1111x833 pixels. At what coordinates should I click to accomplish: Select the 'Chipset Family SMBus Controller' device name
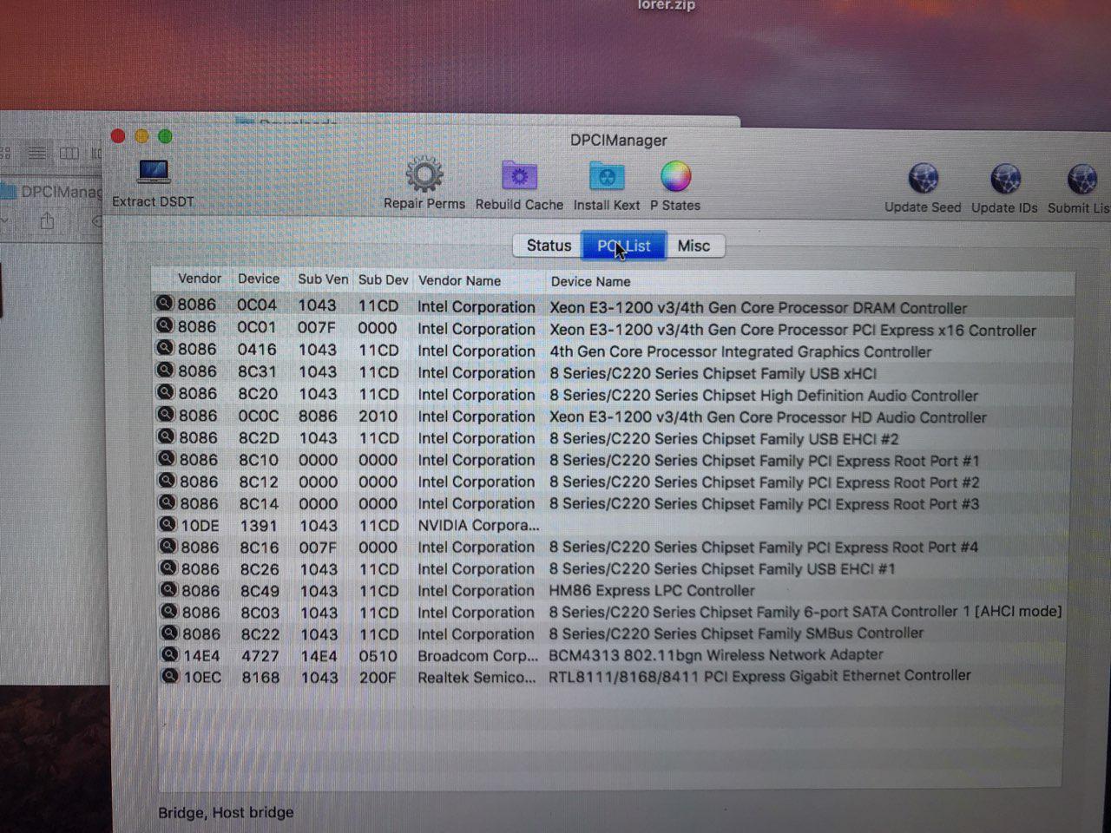[x=736, y=633]
